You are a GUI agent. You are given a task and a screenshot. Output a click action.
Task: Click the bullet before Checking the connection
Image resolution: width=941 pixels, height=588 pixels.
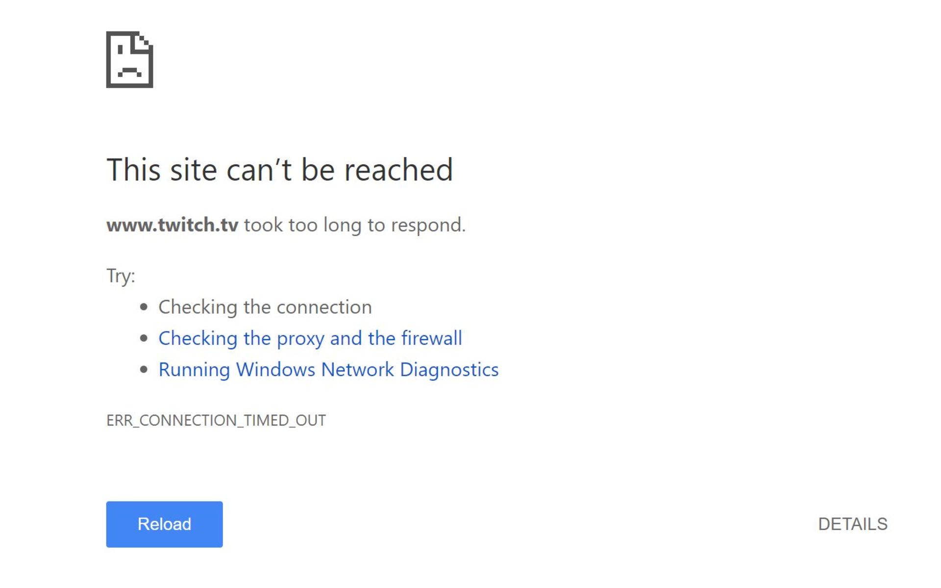(144, 307)
